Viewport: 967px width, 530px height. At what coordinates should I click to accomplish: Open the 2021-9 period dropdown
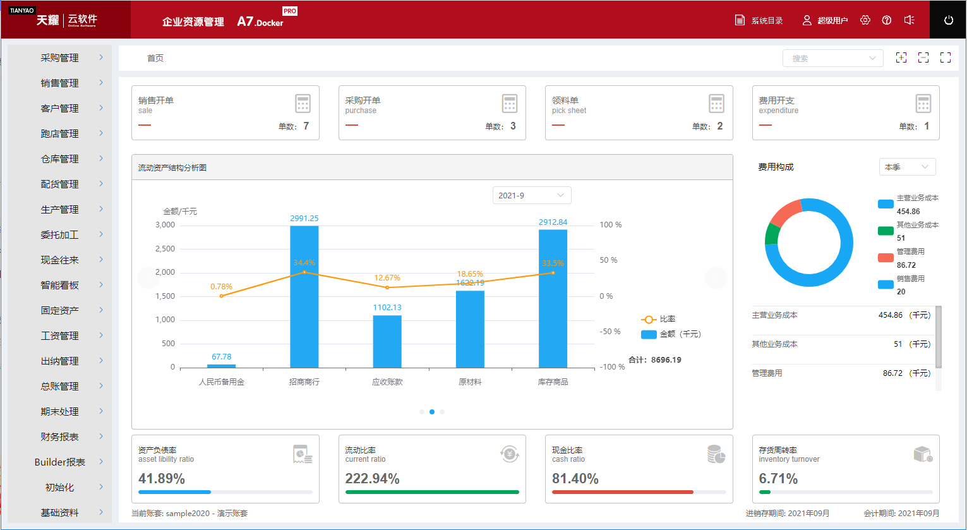[x=531, y=195]
